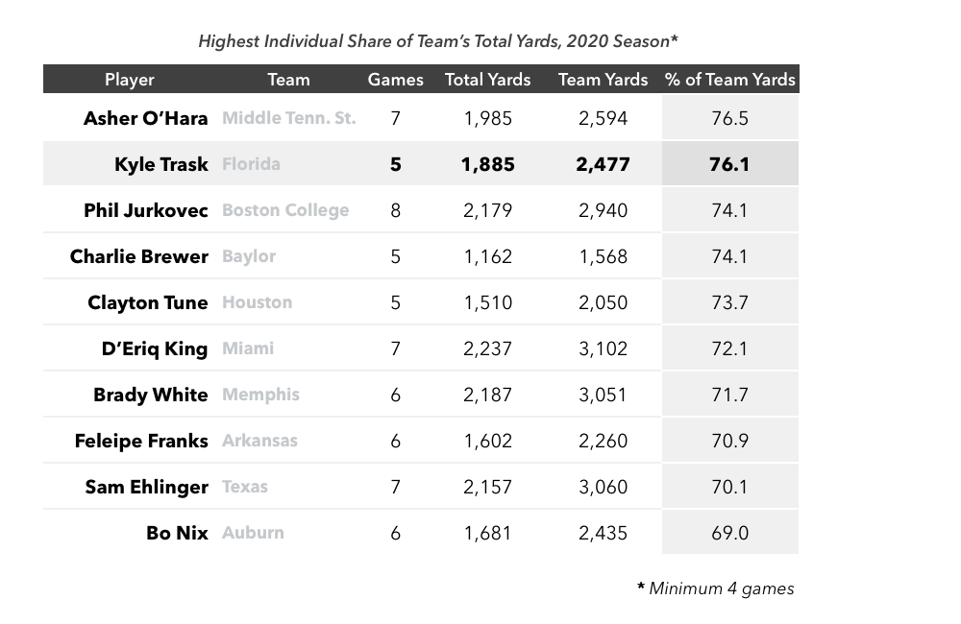Select Brady White's 2,187 total yards
Viewport: 961px width, 624px height.
pos(488,395)
